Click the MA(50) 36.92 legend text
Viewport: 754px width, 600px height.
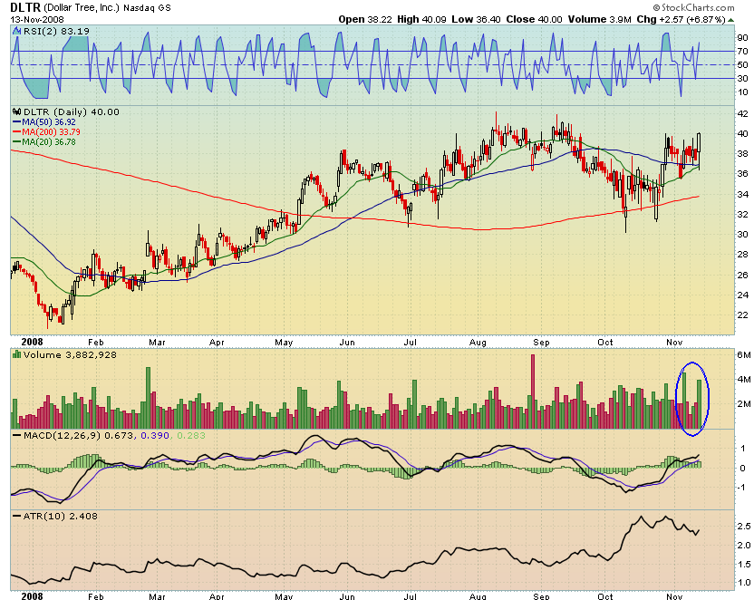[x=49, y=122]
